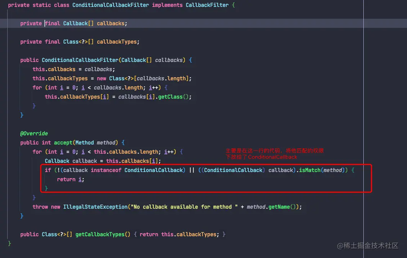The height and width of the screenshot is (258, 407).
Task: Click 'new' keyword before Class<?>[callbacks.length]
Action: 101,78
